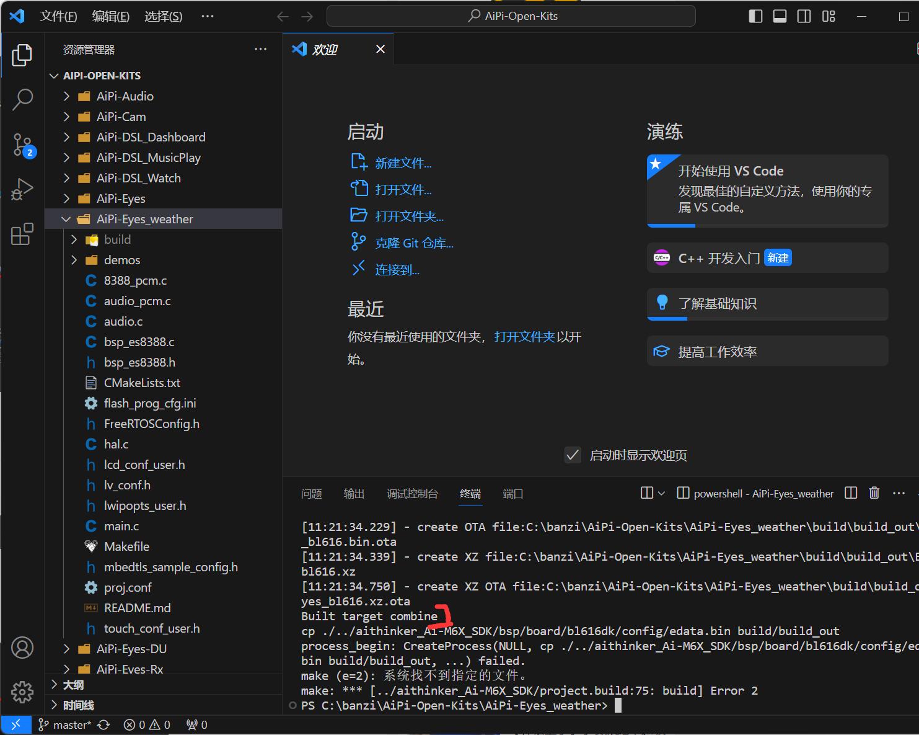Click the 打开文件夹... start link
This screenshot has height=735, width=919.
410,216
